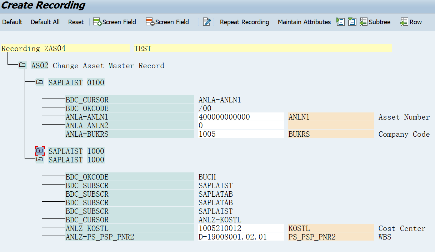Select the ANLA-BUKRS value 1005 field
Image resolution: width=435 pixels, height=252 pixels.
(x=241, y=134)
